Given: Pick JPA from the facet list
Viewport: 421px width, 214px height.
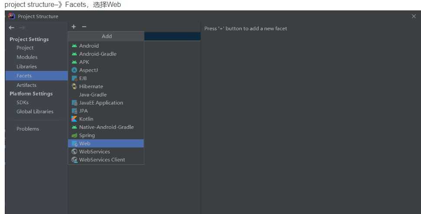Looking at the screenshot, I should 106,111.
